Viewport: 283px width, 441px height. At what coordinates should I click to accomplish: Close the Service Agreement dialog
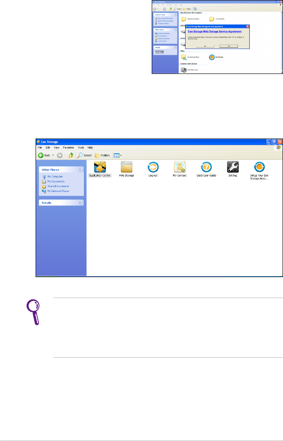[247, 26]
